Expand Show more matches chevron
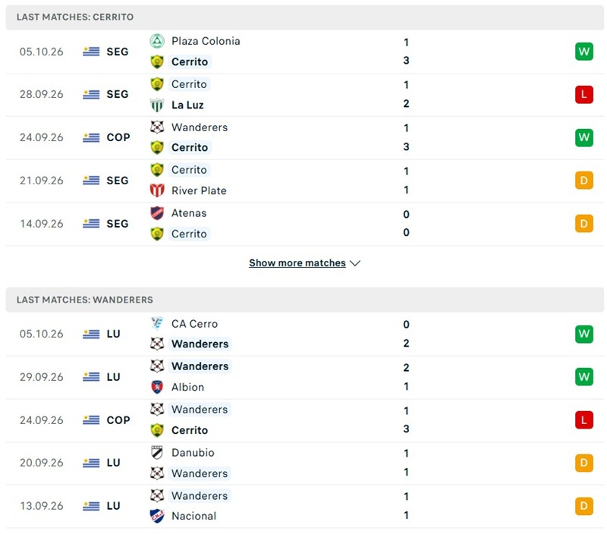Viewport: 607px width, 534px height. click(x=355, y=263)
